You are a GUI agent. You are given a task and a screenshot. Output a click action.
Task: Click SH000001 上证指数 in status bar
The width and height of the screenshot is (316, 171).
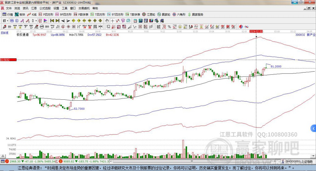point(299,161)
